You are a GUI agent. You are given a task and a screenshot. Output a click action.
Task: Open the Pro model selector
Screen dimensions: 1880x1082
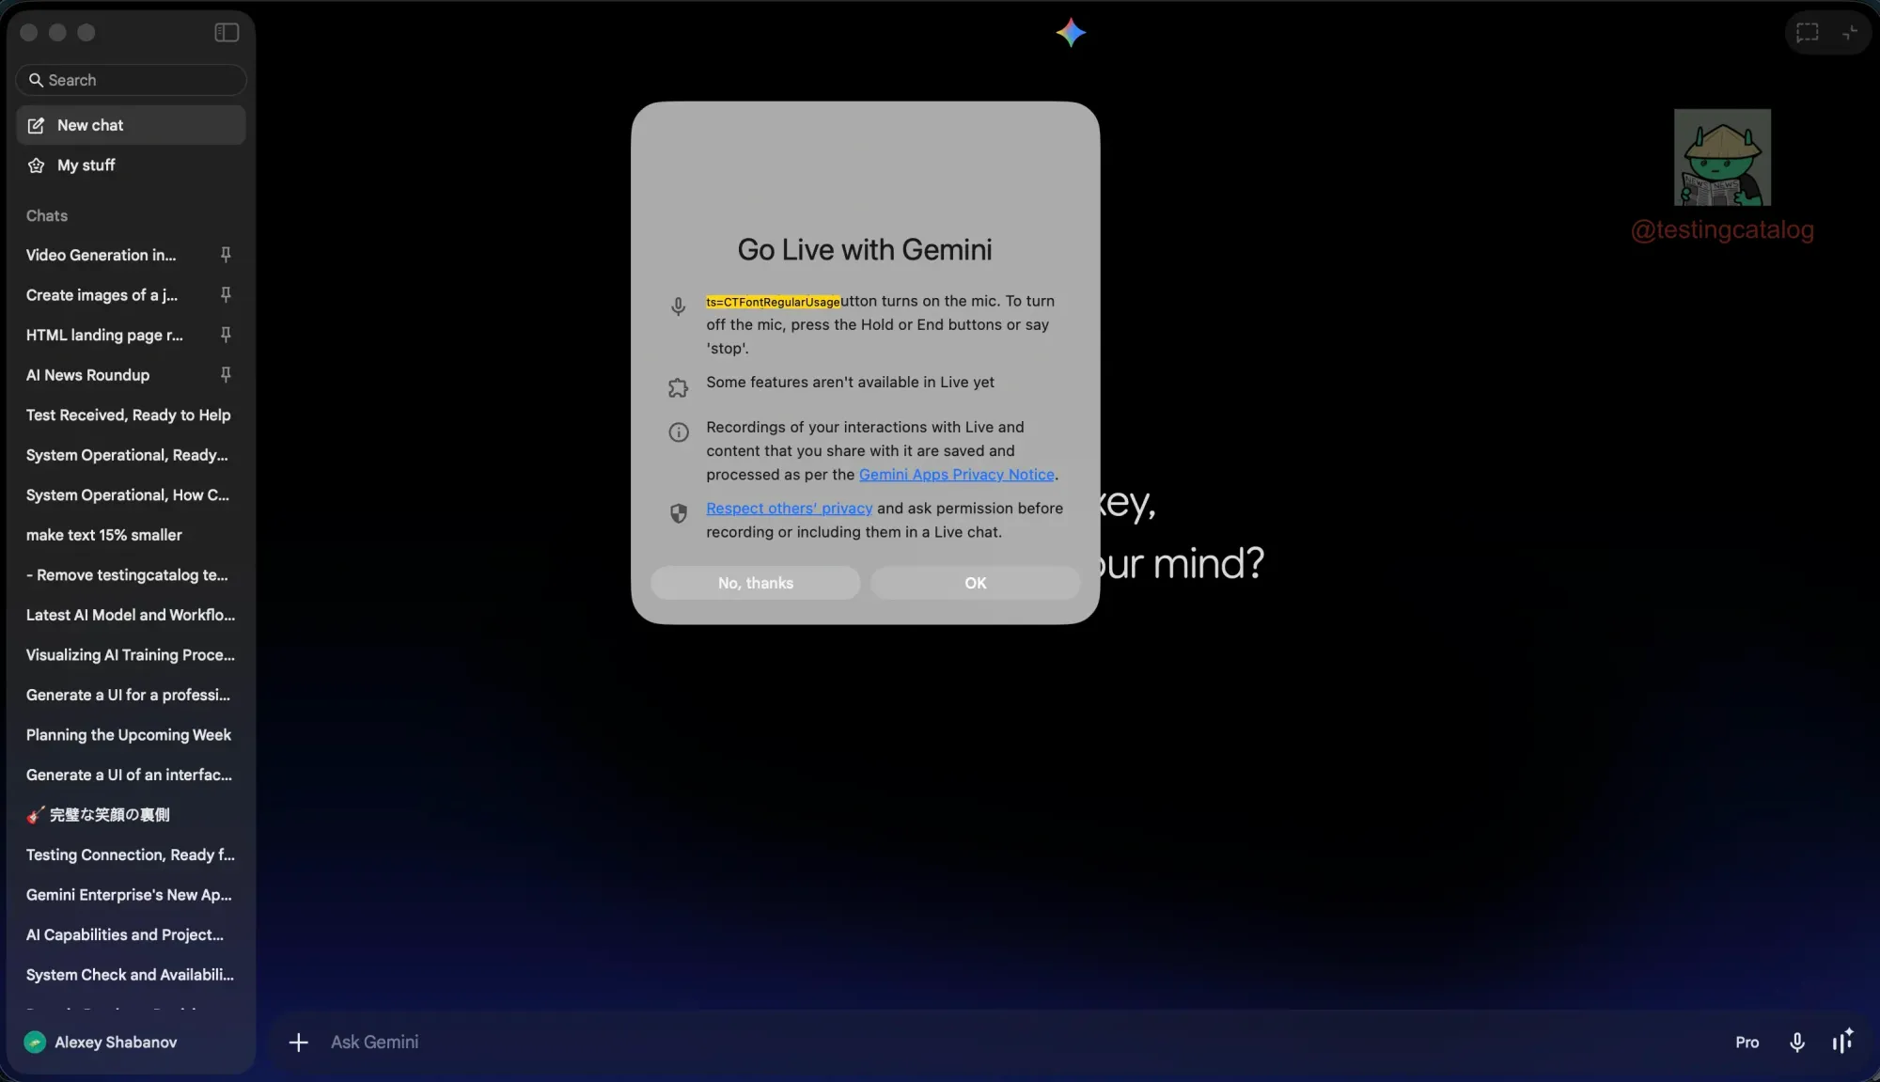click(x=1747, y=1042)
